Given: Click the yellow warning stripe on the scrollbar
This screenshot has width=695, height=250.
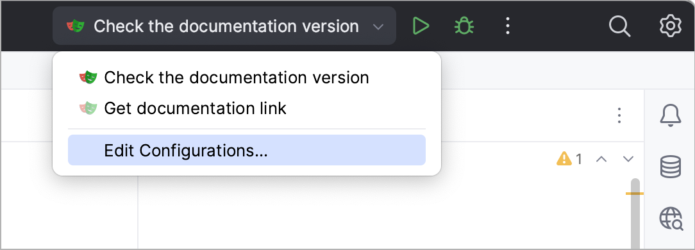Looking at the screenshot, I should pos(635,193).
